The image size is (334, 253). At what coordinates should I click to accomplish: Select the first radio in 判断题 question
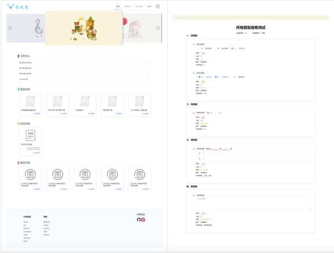pyautogui.click(x=208, y=113)
